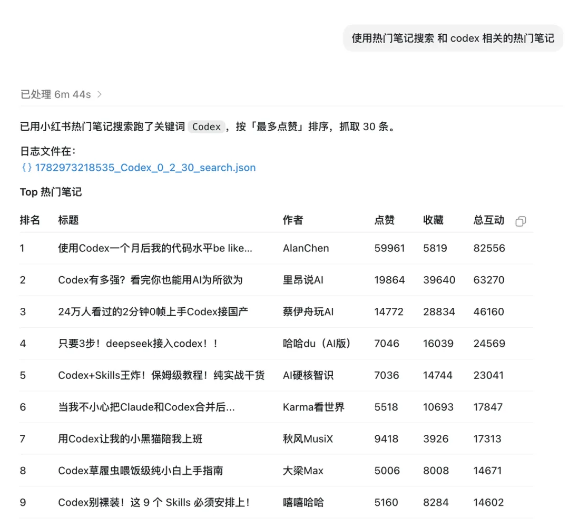This screenshot has height=527, width=569.
Task: Click author AlanChen
Action: coord(306,248)
